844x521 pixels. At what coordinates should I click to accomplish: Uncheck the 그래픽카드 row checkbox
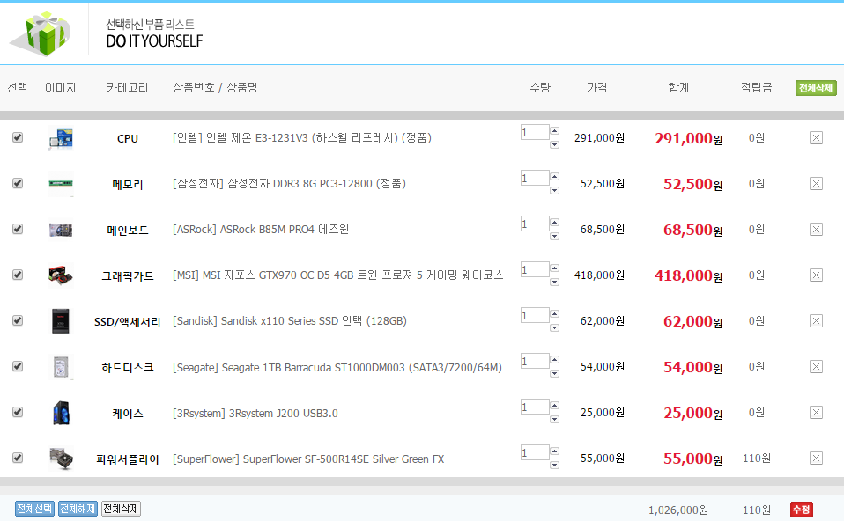coord(18,275)
